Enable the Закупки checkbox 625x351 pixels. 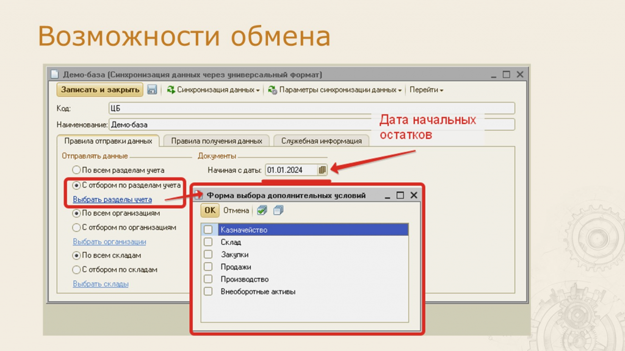[x=208, y=254]
